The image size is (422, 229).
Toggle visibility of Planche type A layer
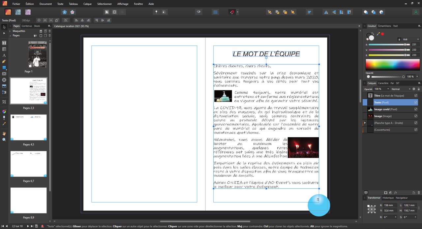[x=416, y=123]
